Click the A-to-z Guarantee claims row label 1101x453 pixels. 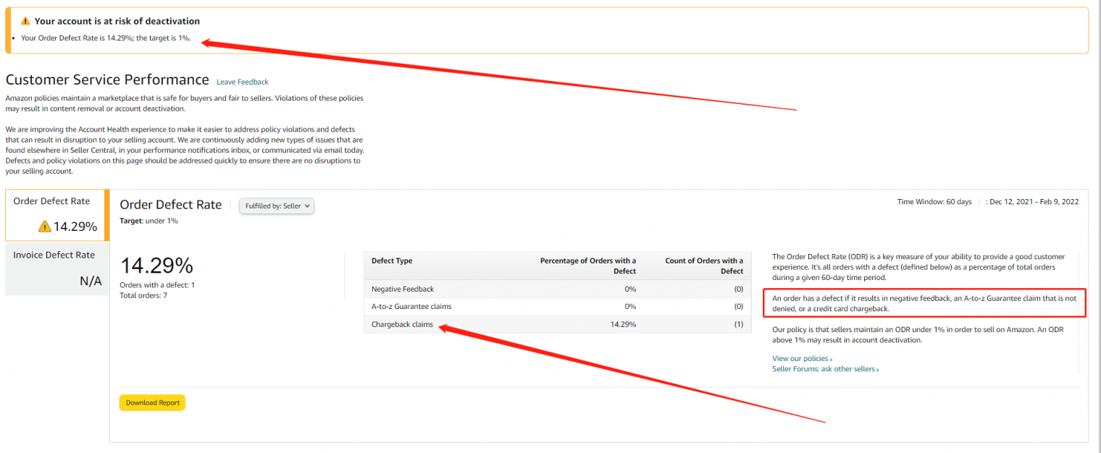(x=411, y=306)
